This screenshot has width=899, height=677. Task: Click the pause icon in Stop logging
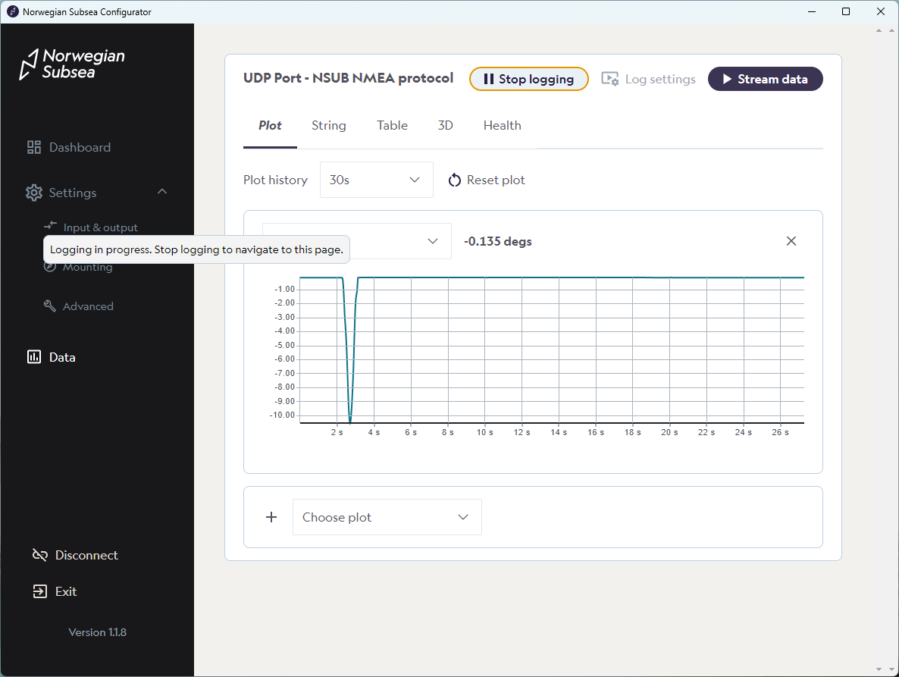[488, 79]
